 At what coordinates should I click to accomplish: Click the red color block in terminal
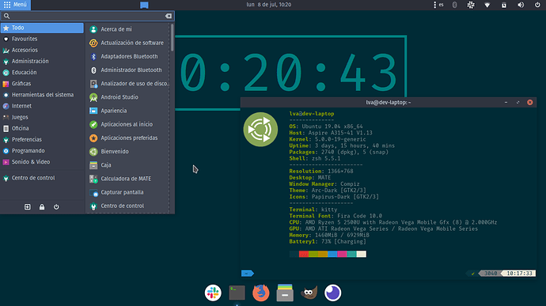[x=304, y=254]
